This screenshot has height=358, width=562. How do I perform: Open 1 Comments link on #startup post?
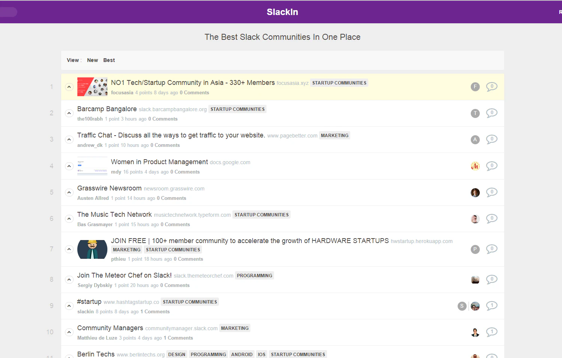tap(155, 312)
